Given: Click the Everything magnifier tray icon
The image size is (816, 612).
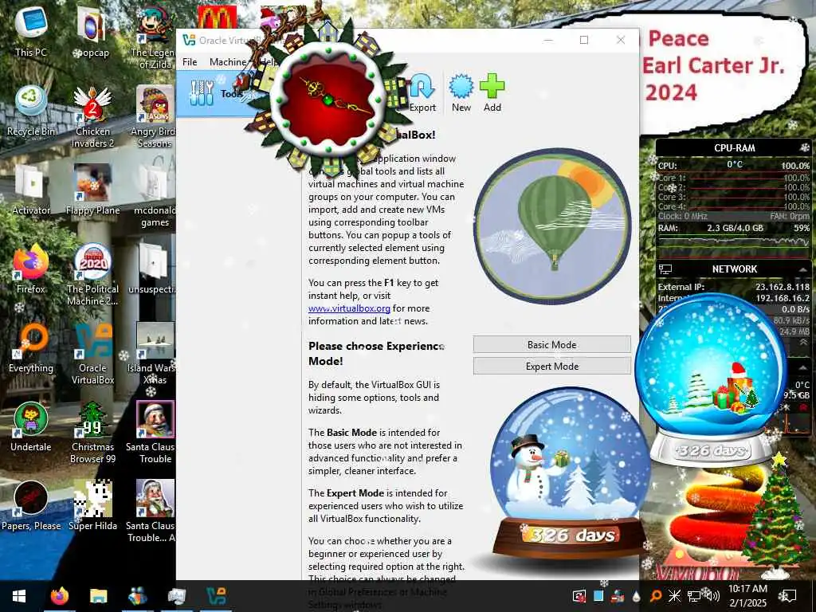Looking at the screenshot, I should (655, 596).
